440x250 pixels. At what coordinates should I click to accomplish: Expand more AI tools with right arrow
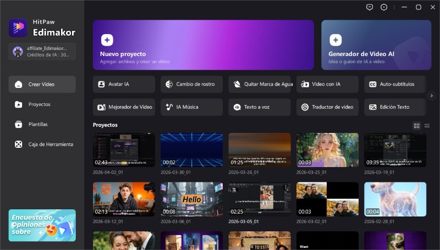click(x=432, y=96)
